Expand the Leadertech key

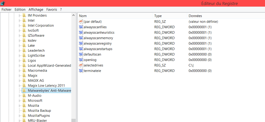click(x=20, y=50)
